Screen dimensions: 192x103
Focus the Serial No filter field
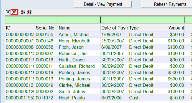tap(46, 20)
